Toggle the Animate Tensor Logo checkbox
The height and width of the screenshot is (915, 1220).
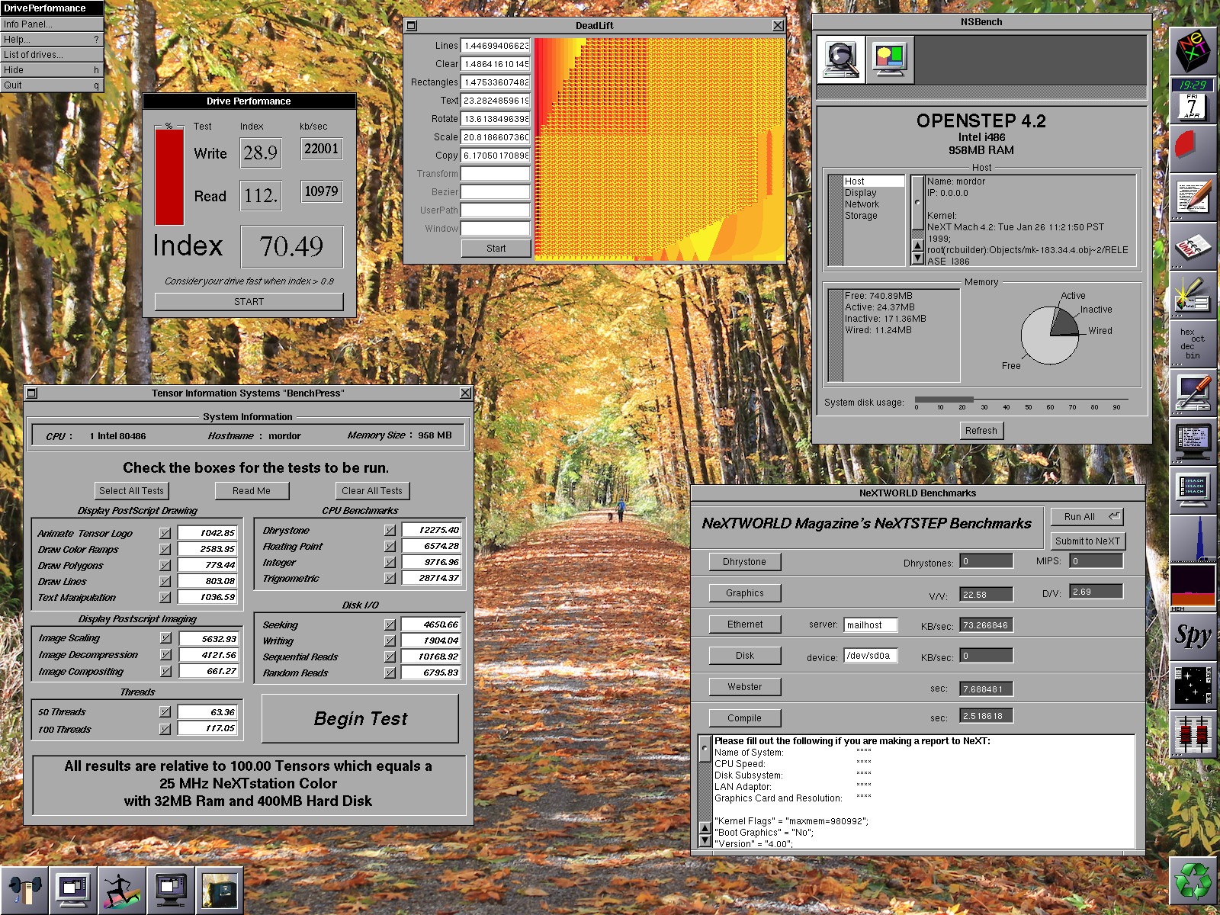click(x=165, y=533)
